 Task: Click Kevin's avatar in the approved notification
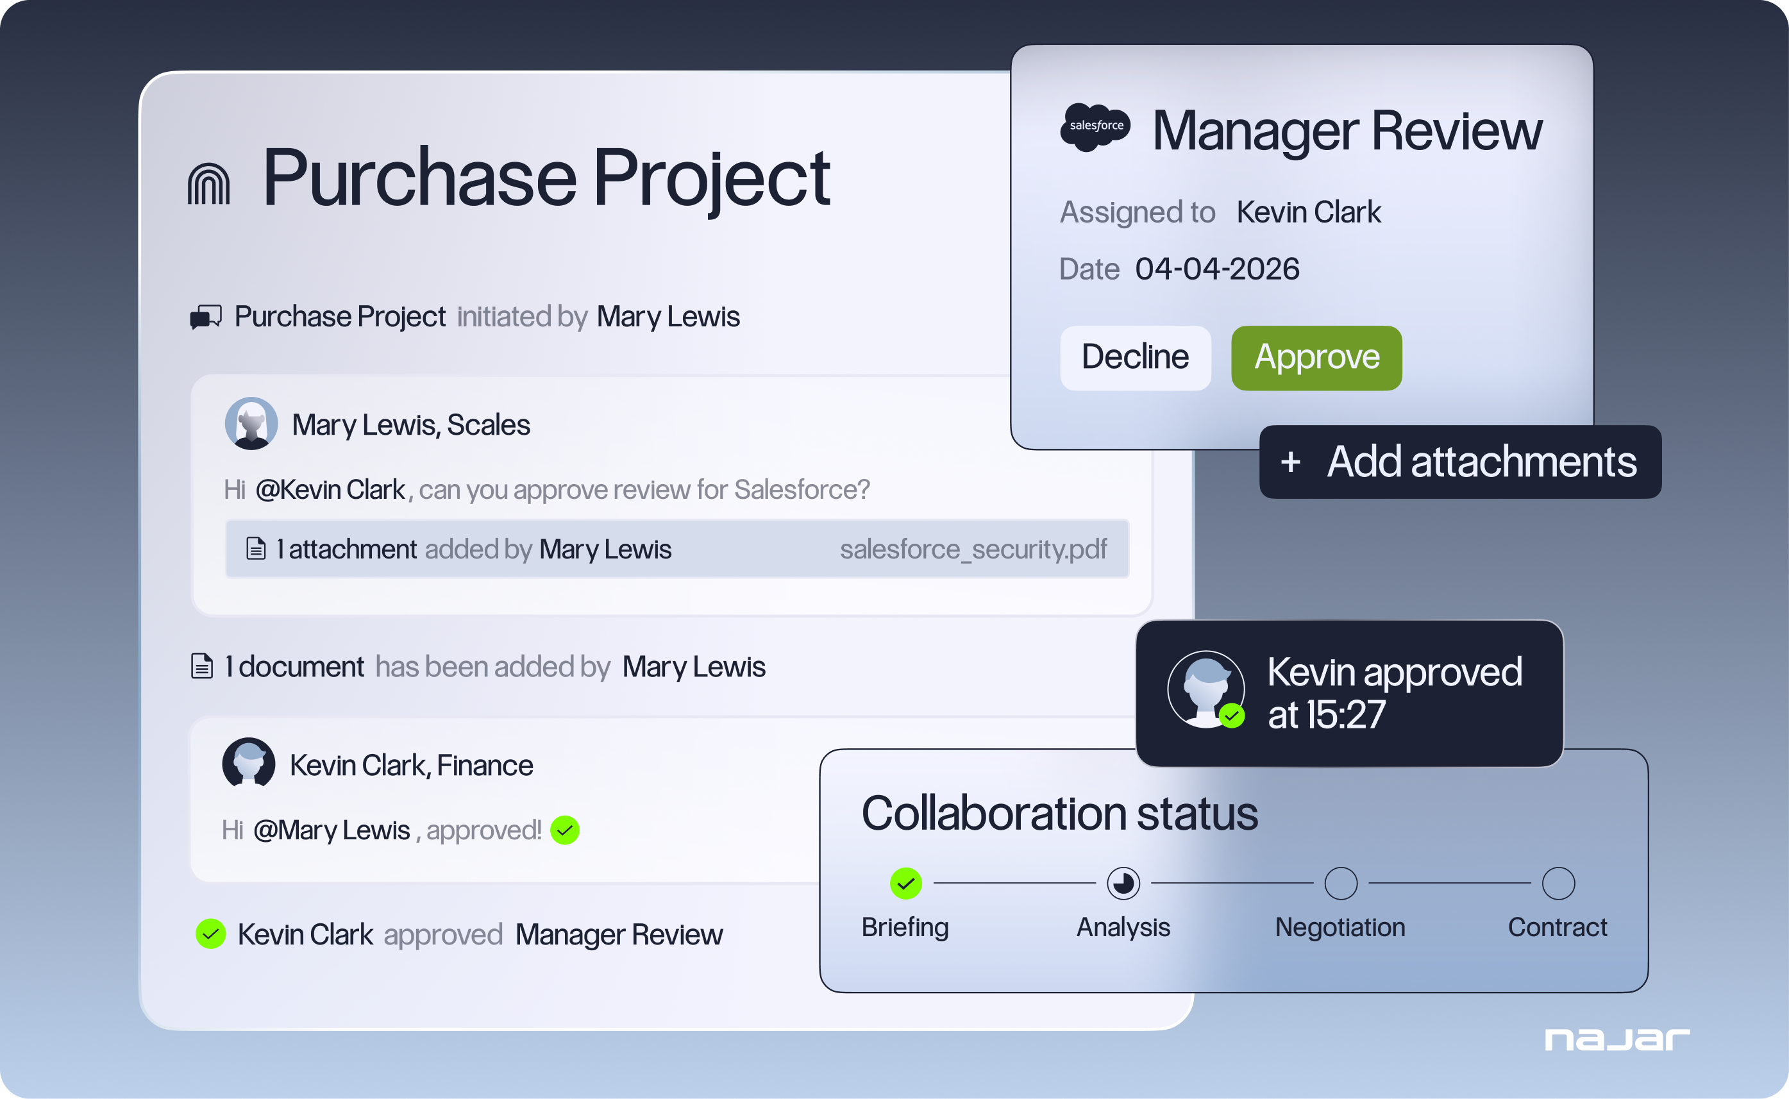(x=1205, y=689)
